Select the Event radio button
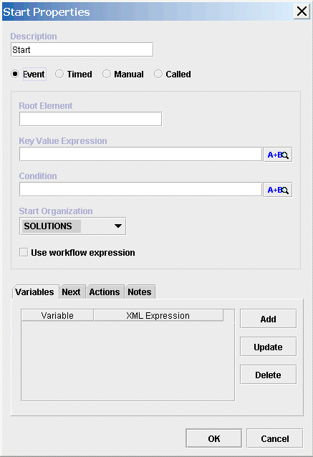 15,74
